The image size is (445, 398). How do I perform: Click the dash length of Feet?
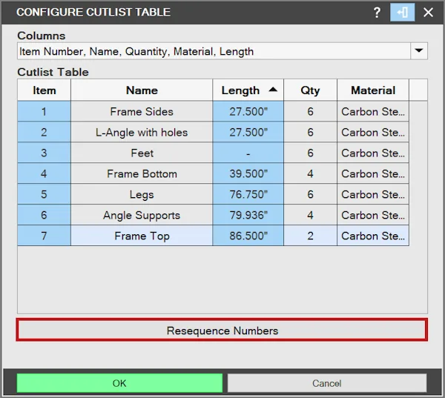tap(248, 153)
